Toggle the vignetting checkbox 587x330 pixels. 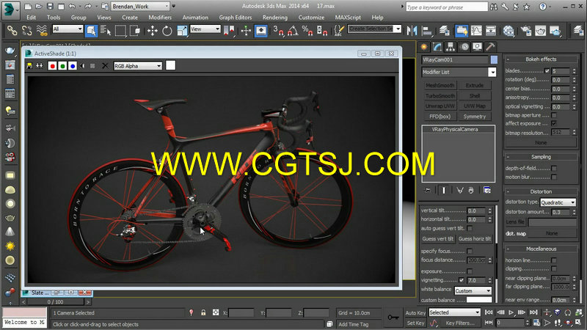(462, 280)
